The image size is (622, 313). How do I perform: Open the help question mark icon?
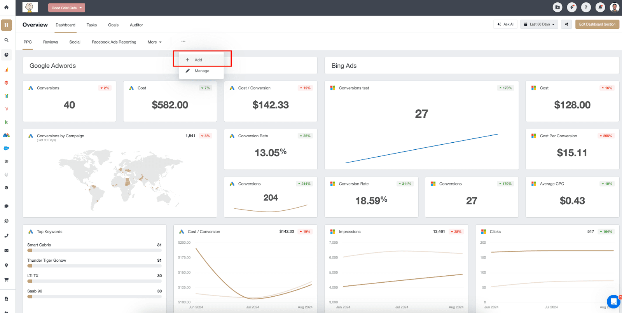(x=586, y=7)
